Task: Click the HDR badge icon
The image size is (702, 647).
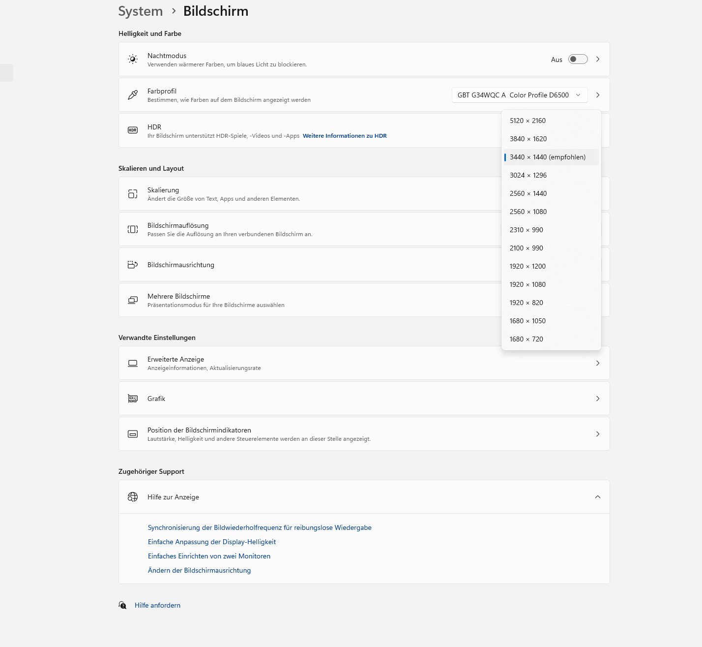Action: (133, 130)
